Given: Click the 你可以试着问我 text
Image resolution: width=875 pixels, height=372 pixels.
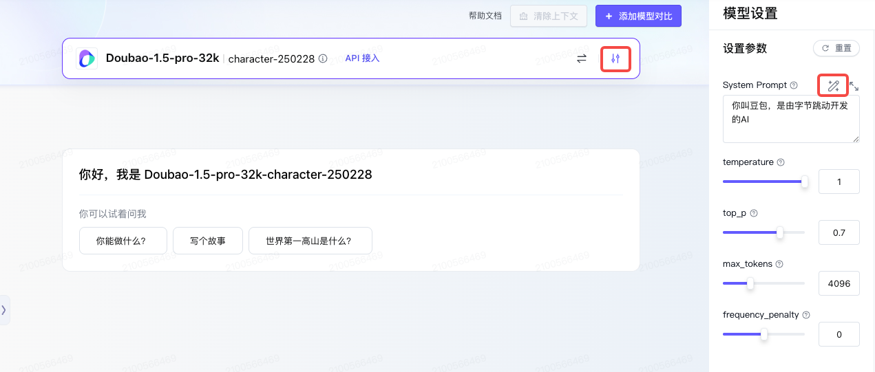Looking at the screenshot, I should [x=113, y=214].
